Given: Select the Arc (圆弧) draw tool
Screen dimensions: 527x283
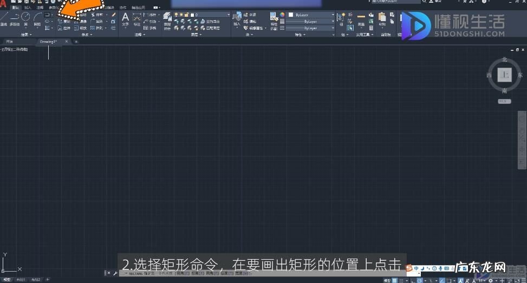Looking at the screenshot, I should 37,18.
